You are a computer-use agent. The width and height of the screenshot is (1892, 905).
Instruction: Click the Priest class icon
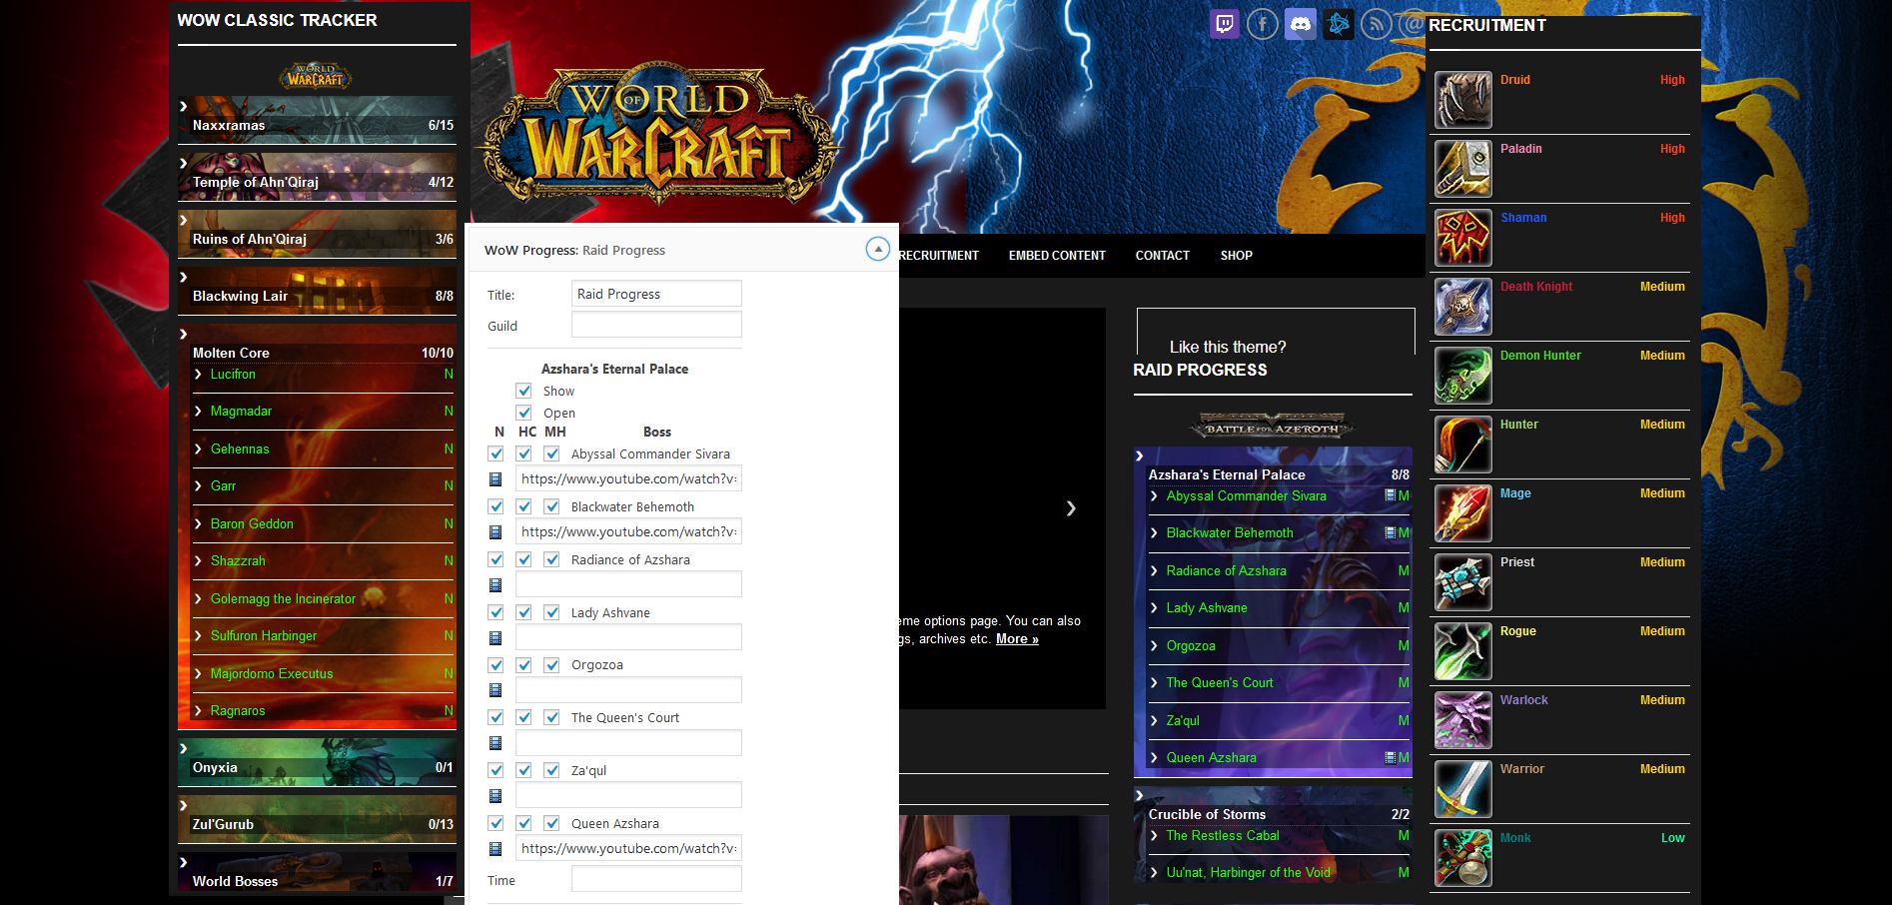pyautogui.click(x=1463, y=582)
